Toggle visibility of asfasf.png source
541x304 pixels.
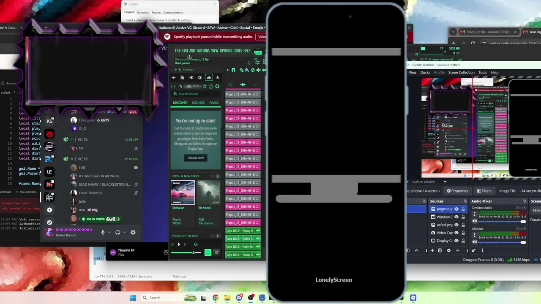[x=456, y=225]
